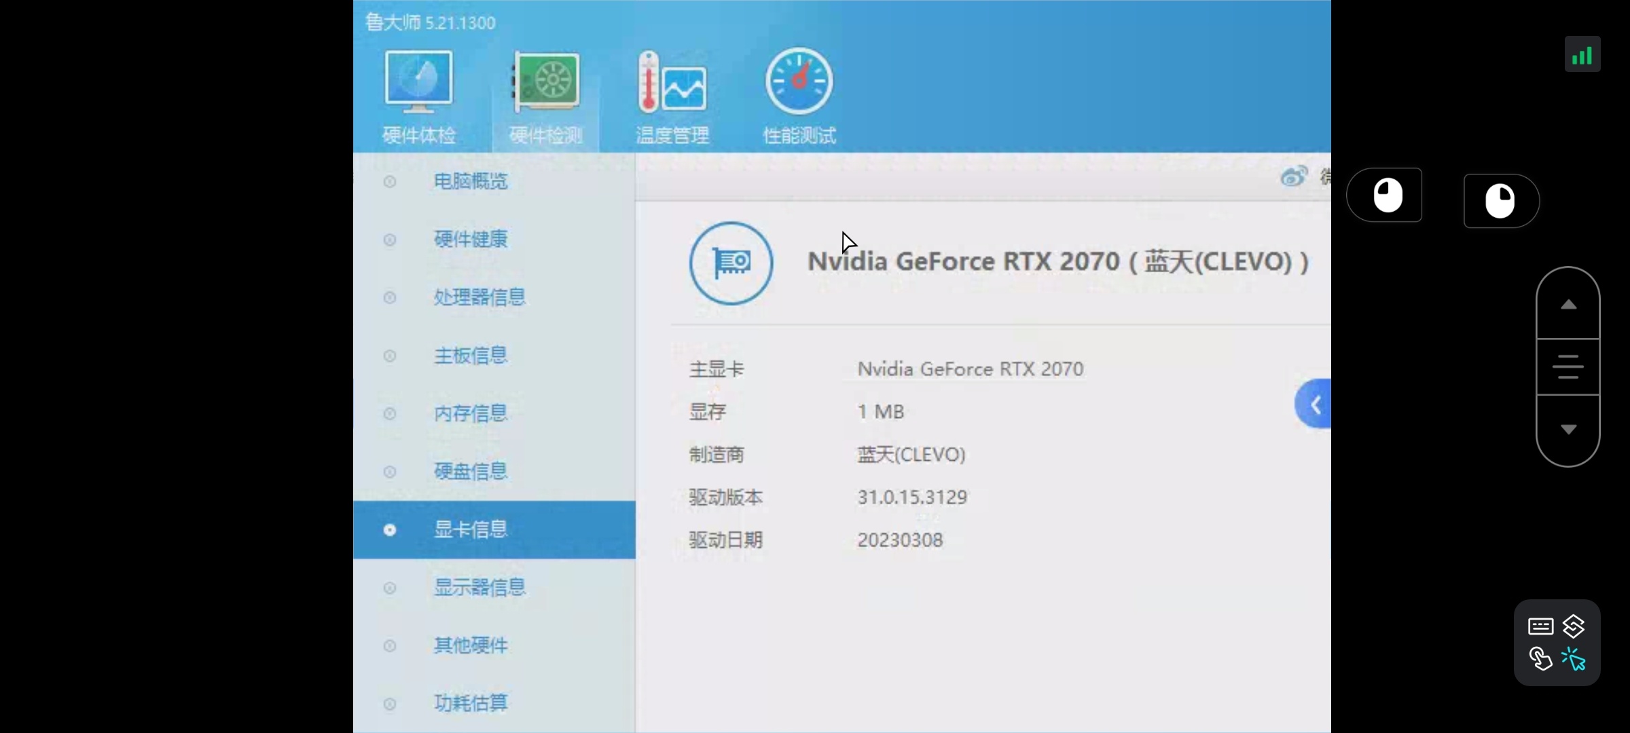
Task: Open the 温度管理 temperature management tab
Action: coord(672,98)
